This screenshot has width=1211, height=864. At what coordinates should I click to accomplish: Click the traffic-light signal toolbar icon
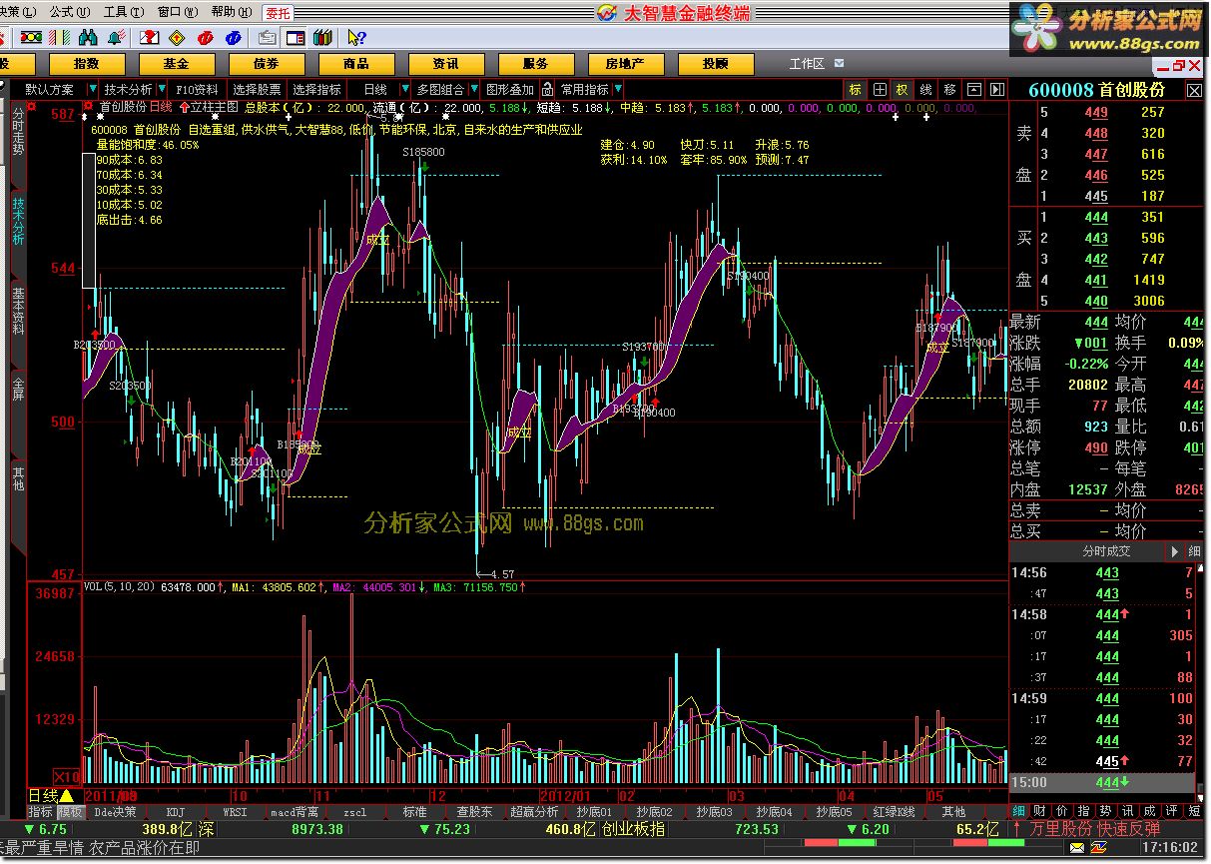coord(30,37)
